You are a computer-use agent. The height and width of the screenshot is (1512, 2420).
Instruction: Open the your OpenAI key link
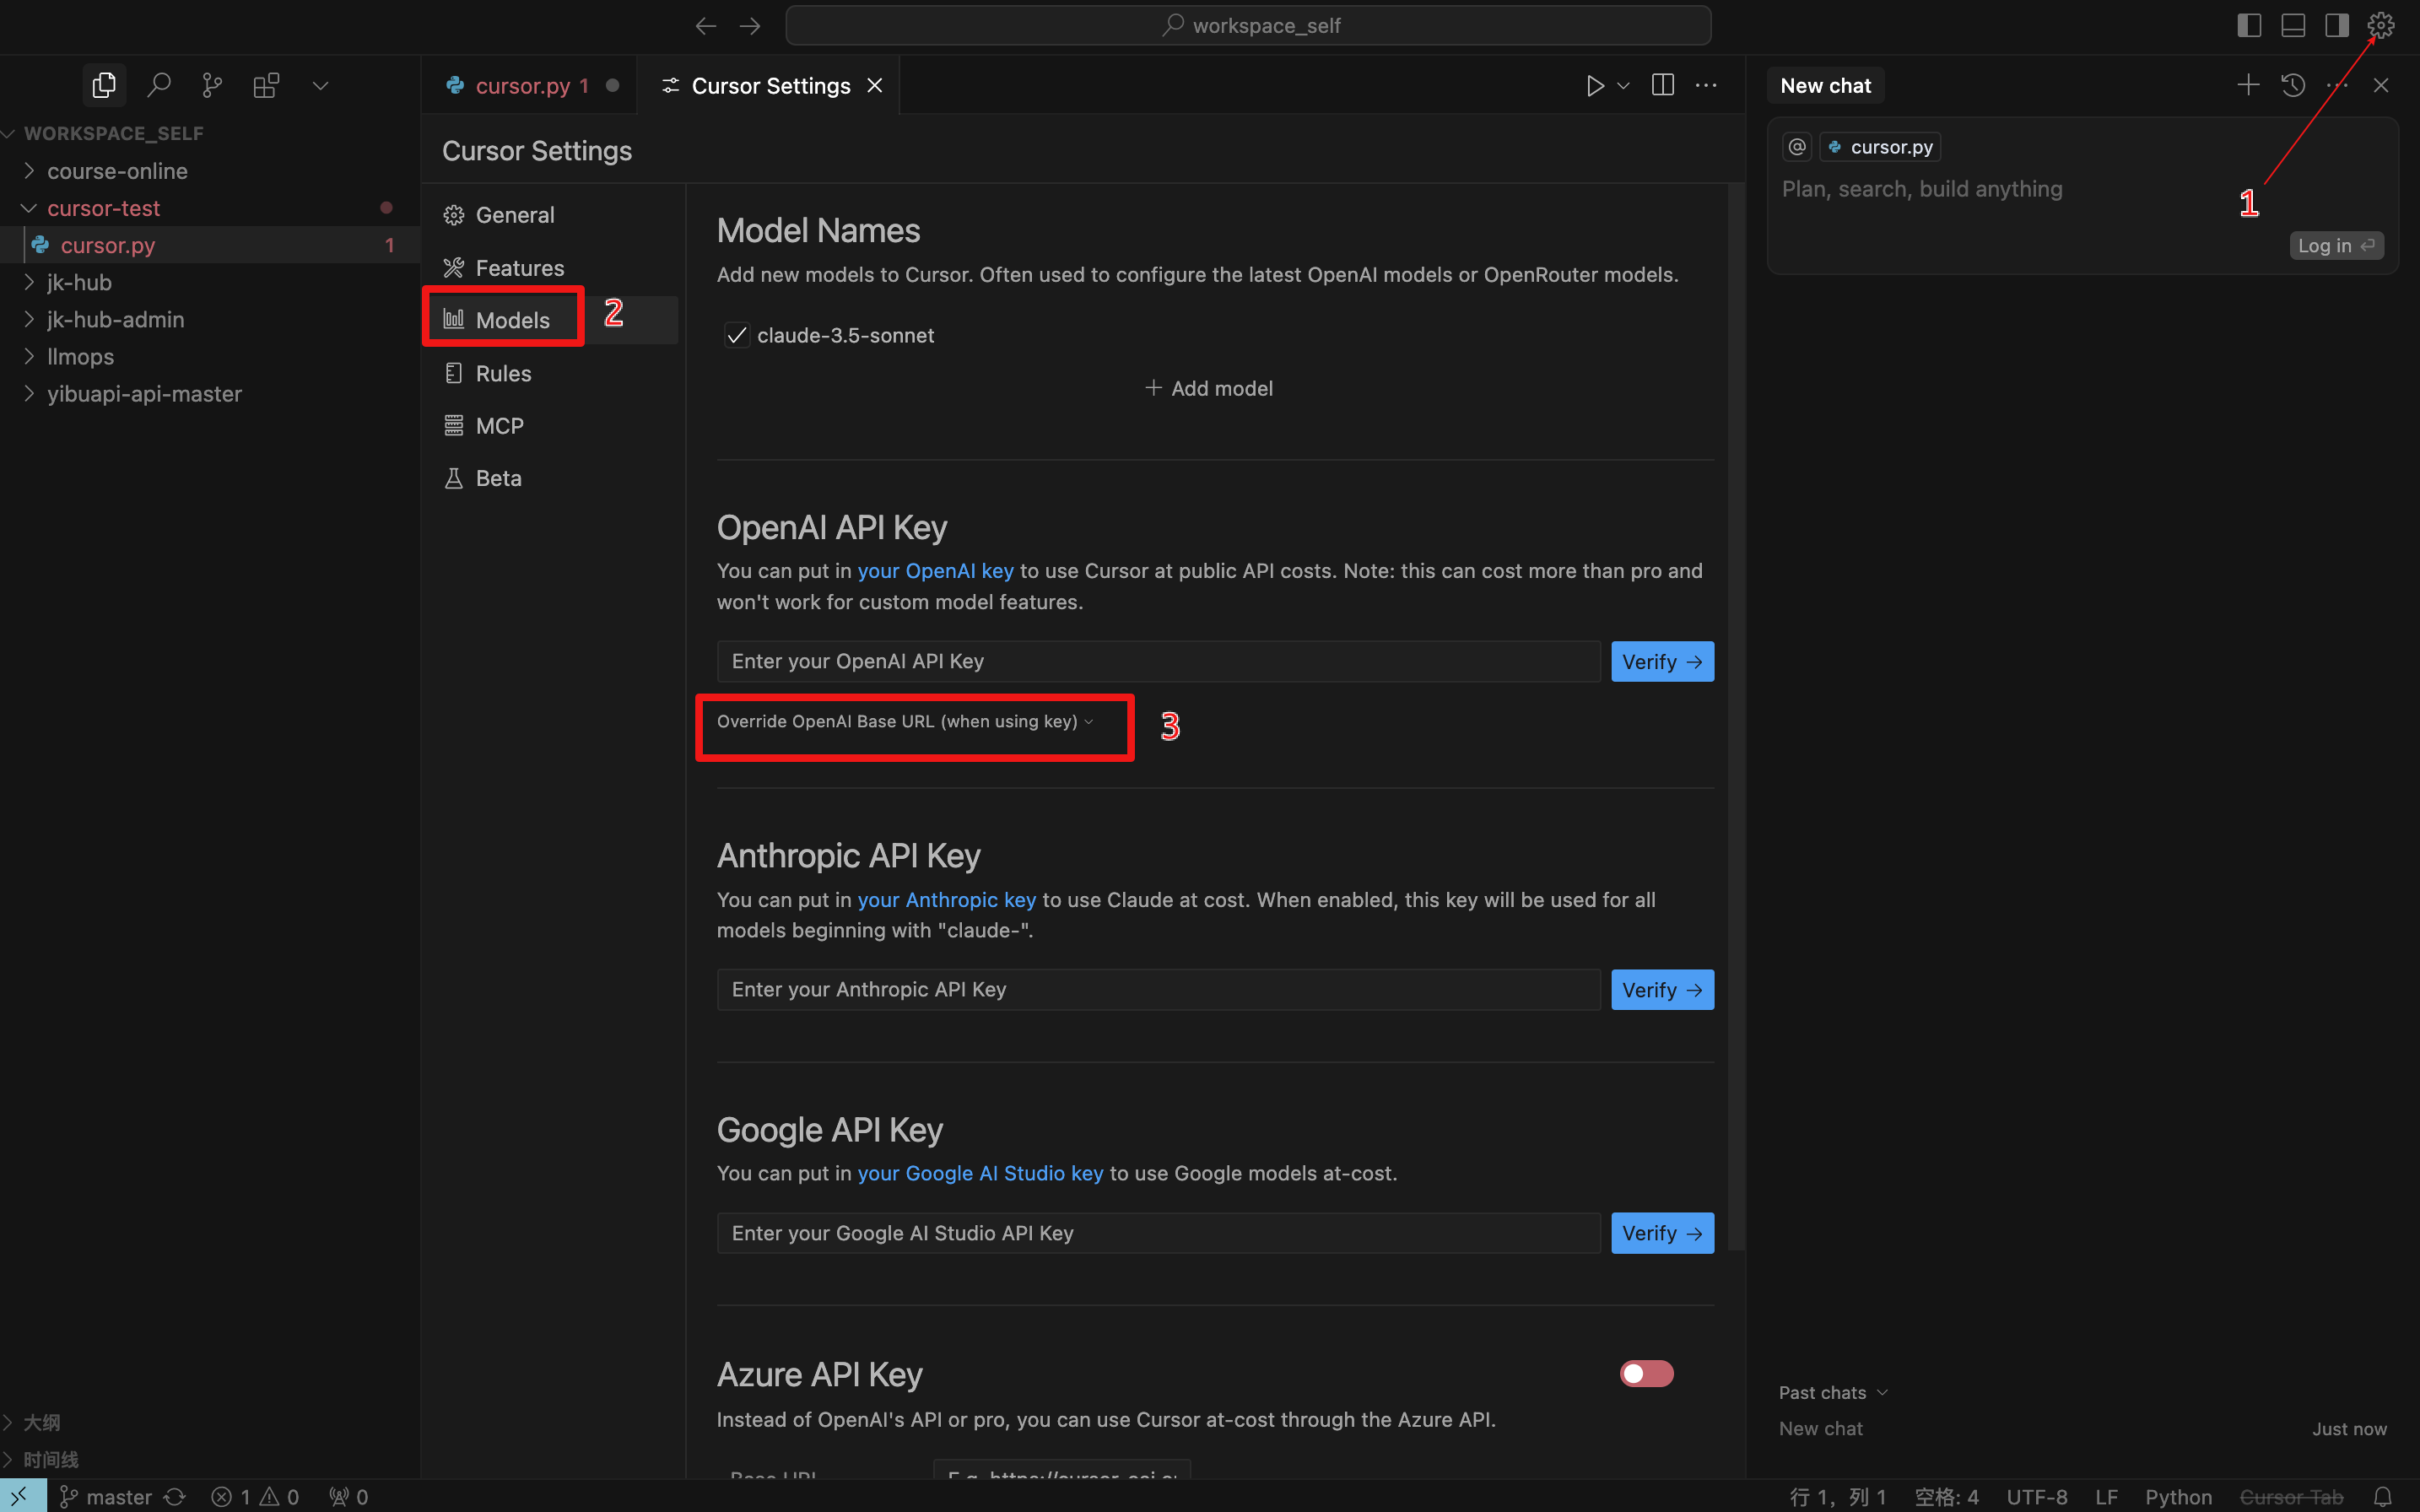pyautogui.click(x=935, y=571)
